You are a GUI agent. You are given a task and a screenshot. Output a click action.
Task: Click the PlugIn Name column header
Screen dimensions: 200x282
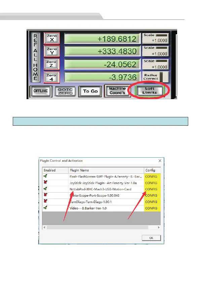coord(106,170)
